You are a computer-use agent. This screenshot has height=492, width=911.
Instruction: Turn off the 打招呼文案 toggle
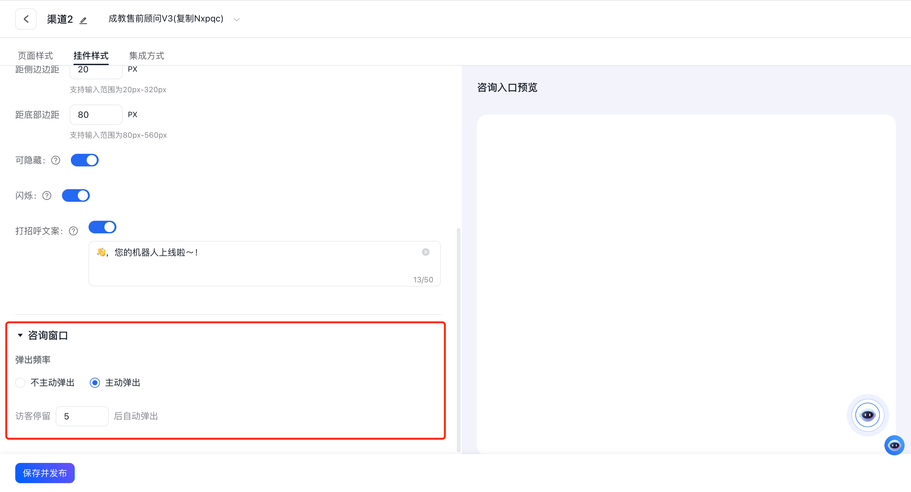102,227
